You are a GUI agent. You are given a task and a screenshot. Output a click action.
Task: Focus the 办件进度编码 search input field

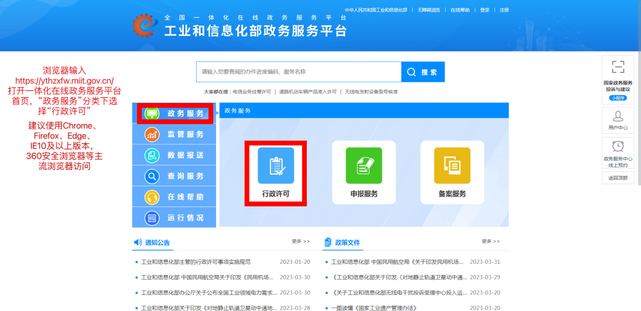pos(299,72)
